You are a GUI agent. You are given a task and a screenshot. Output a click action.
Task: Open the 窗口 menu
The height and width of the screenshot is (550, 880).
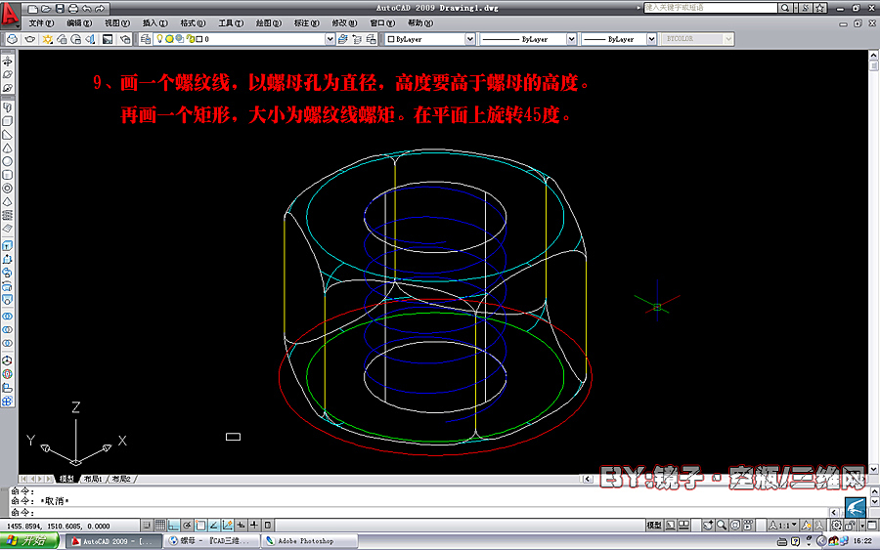tap(382, 23)
